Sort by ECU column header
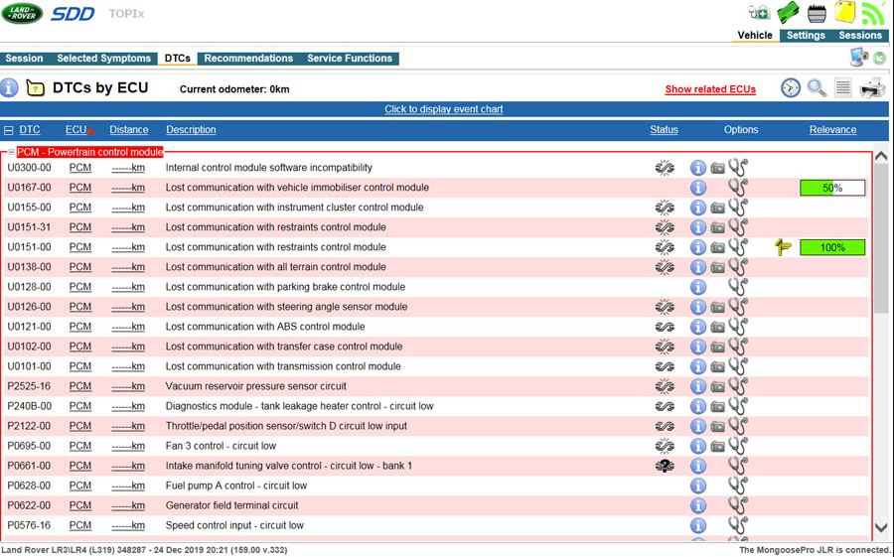 (x=75, y=129)
